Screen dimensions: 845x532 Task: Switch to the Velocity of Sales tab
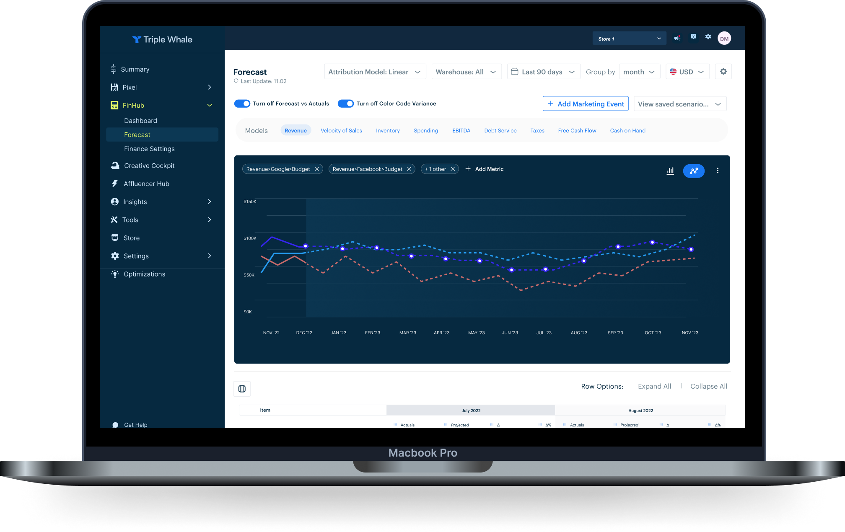(x=341, y=131)
